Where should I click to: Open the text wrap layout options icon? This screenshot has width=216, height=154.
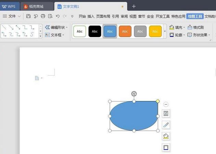coord(166,114)
